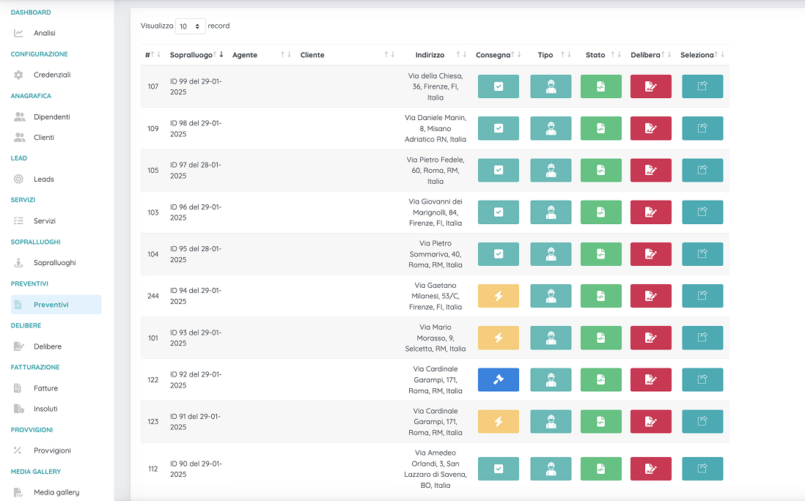
Task: Click the red Delibera icon for row 112
Action: tap(650, 469)
